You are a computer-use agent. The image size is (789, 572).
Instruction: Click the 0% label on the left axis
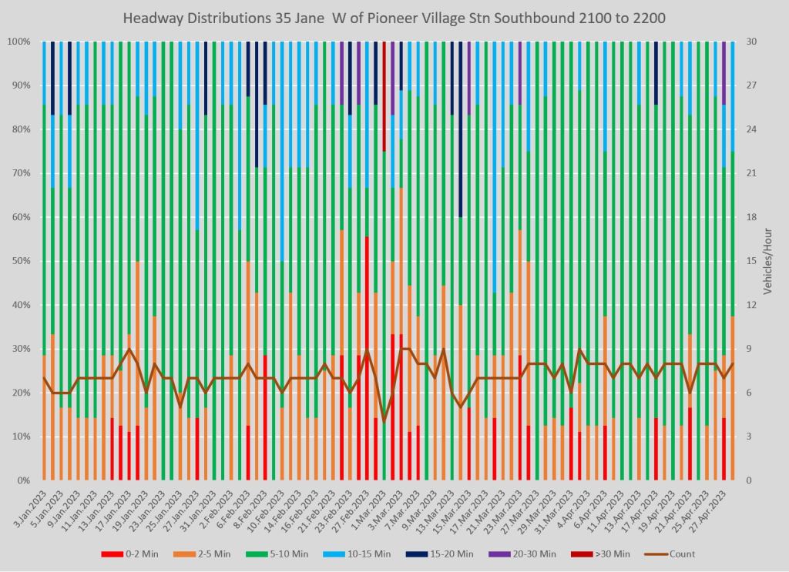tap(24, 480)
